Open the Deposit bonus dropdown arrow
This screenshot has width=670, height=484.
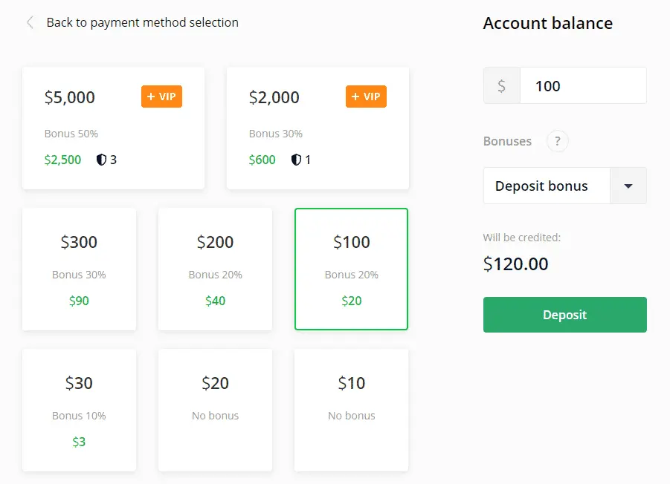click(x=628, y=186)
